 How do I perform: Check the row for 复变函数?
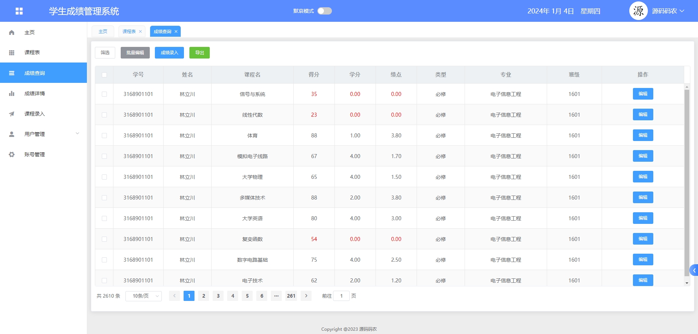coord(104,239)
